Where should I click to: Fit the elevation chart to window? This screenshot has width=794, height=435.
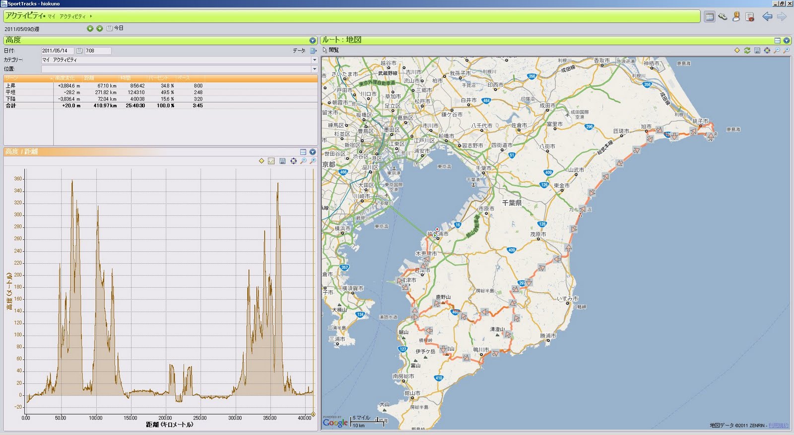(x=293, y=161)
